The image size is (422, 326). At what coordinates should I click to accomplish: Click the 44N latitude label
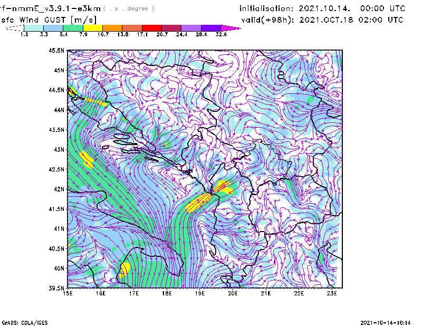pos(59,110)
